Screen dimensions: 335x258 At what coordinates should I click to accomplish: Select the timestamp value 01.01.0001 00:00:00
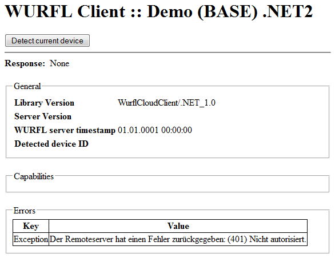pos(155,130)
